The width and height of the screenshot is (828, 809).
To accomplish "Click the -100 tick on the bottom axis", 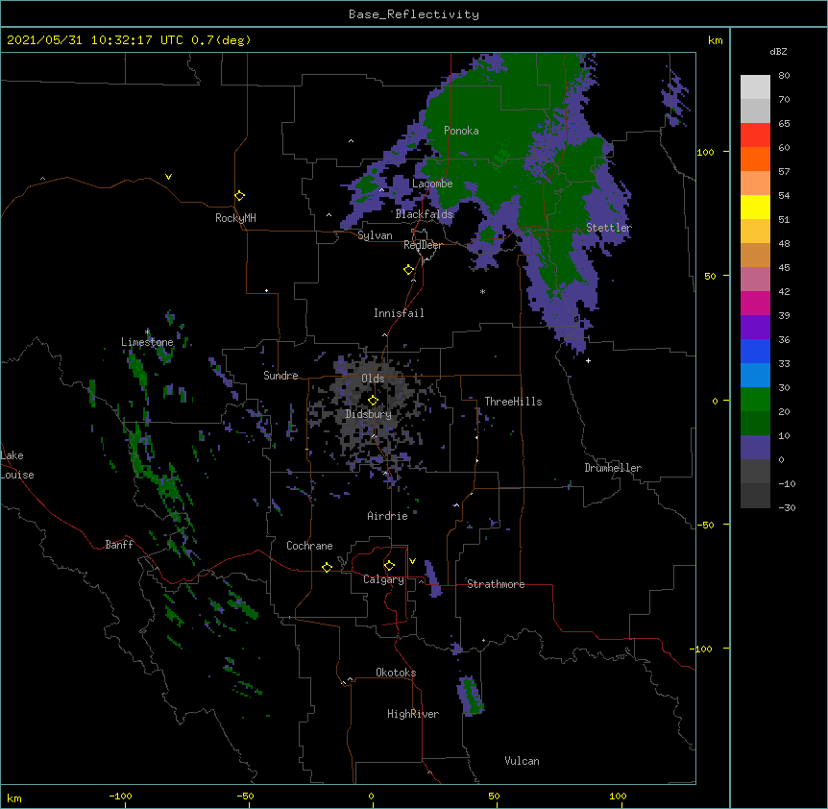I will click(120, 796).
